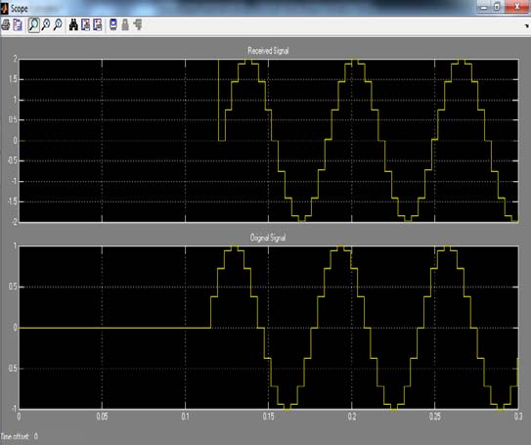Image resolution: width=531 pixels, height=445 pixels.
Task: Autoscale axes with the binoculars icon
Action: (73, 24)
